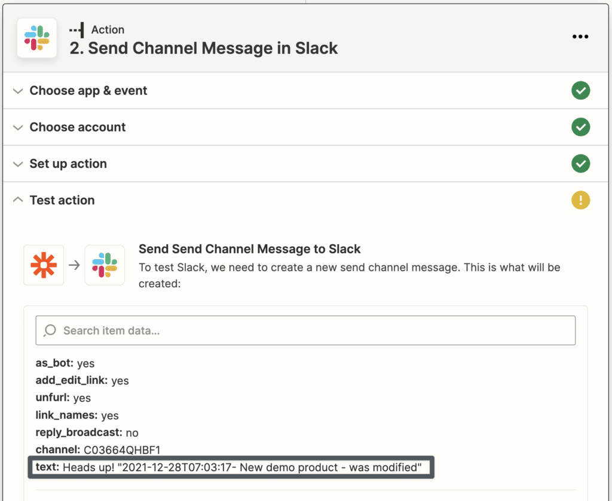Click the action step icon beside the Action label
Screen dimensions: 612x501
click(x=76, y=29)
